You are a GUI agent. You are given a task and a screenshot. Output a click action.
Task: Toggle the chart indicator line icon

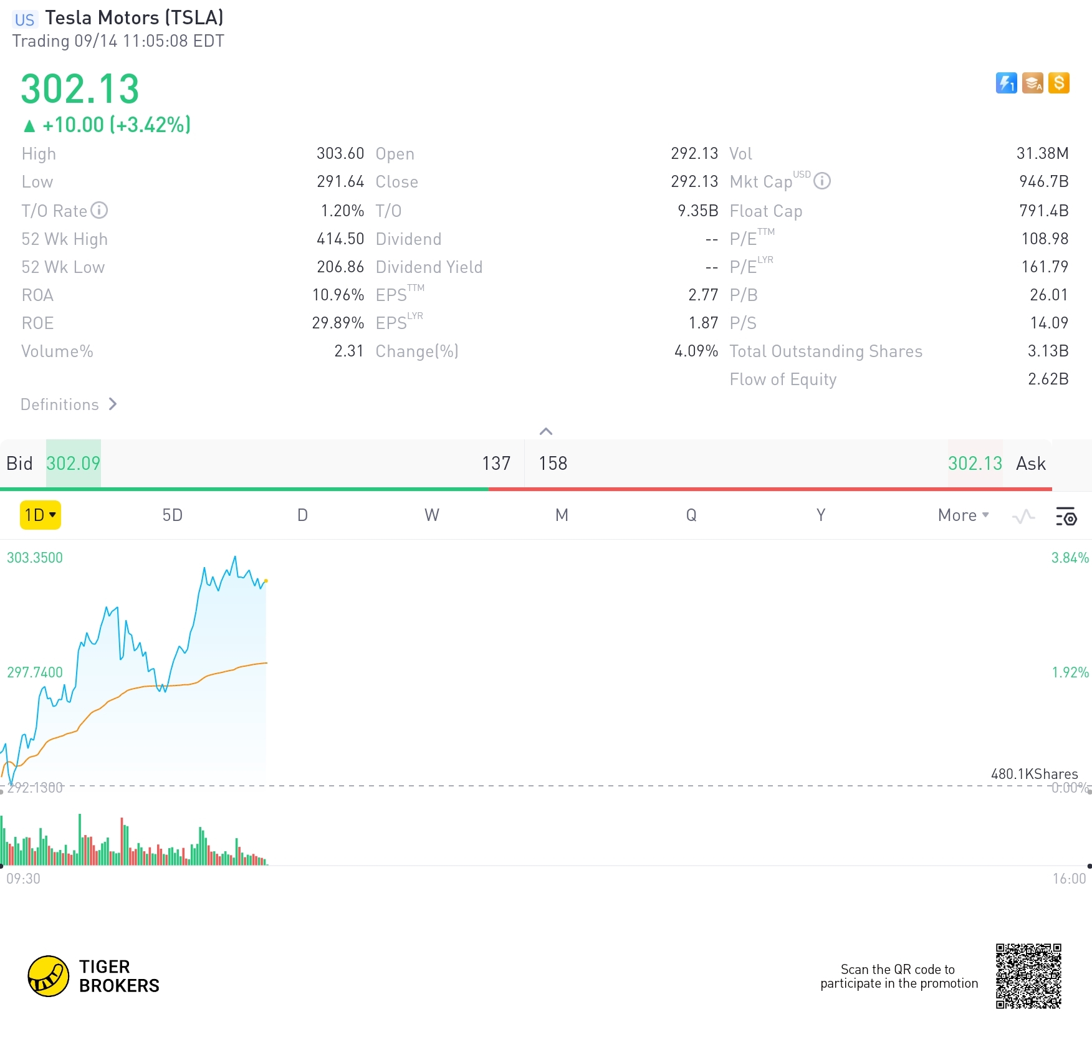coord(1023,516)
